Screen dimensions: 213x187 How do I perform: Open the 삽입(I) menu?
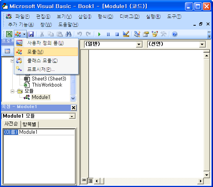point(85,16)
